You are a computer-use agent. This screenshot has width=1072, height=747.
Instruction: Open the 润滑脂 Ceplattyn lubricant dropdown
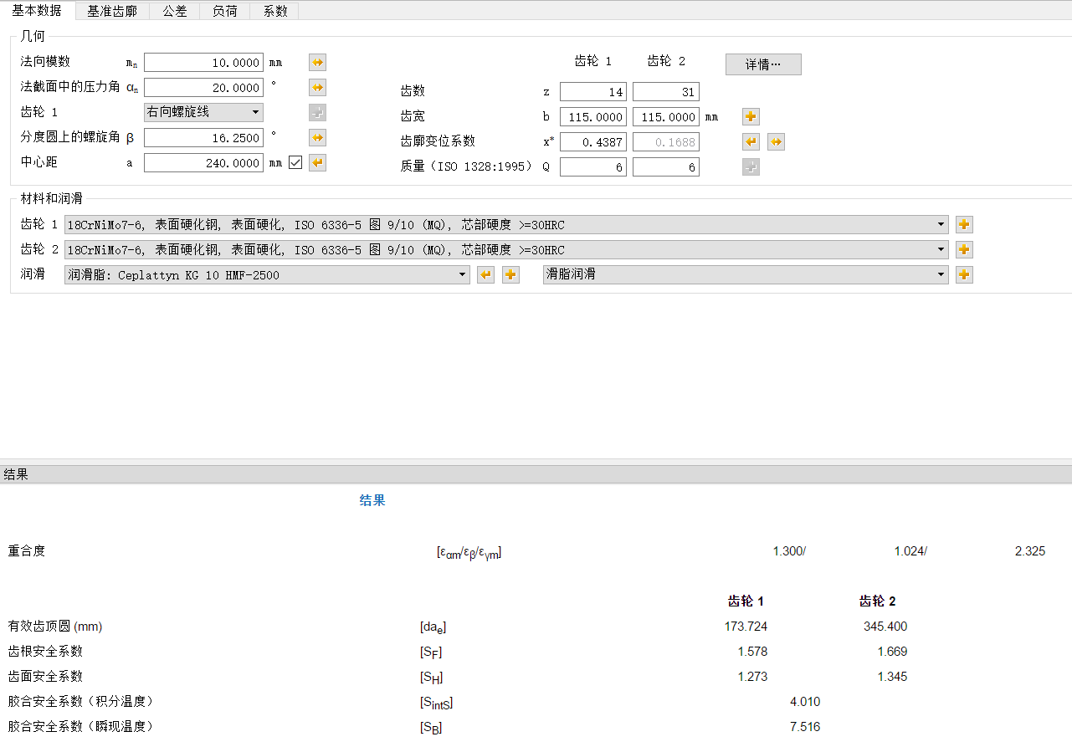(x=267, y=274)
